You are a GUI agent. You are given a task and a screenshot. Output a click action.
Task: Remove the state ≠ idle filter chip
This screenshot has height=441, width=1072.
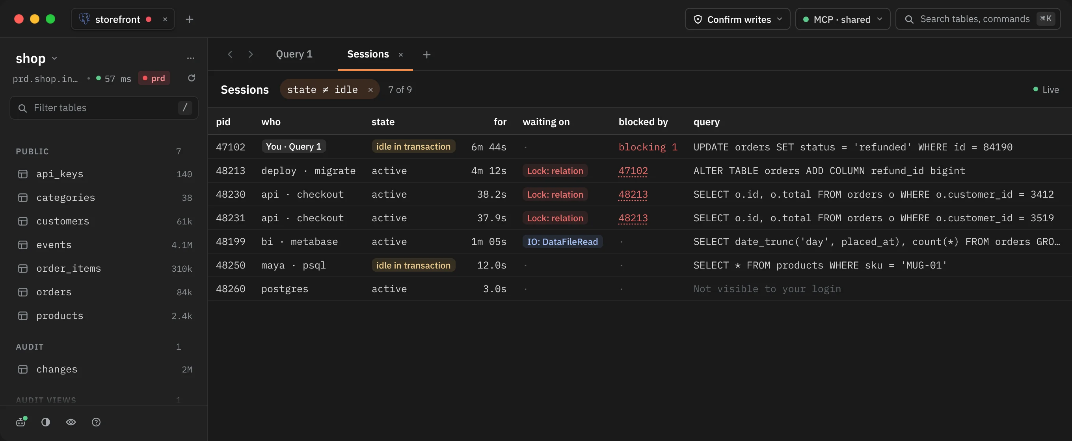pos(370,90)
